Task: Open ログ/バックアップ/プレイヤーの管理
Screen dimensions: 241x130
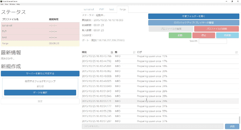Action: (x=194, y=23)
